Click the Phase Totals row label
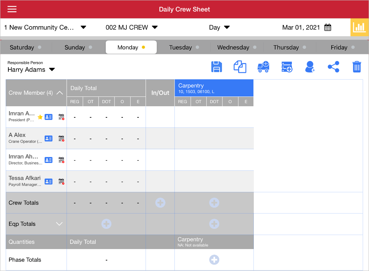Screen dimensions: 369x271 (x=25, y=260)
